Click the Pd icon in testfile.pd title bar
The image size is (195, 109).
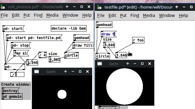(x=99, y=7)
